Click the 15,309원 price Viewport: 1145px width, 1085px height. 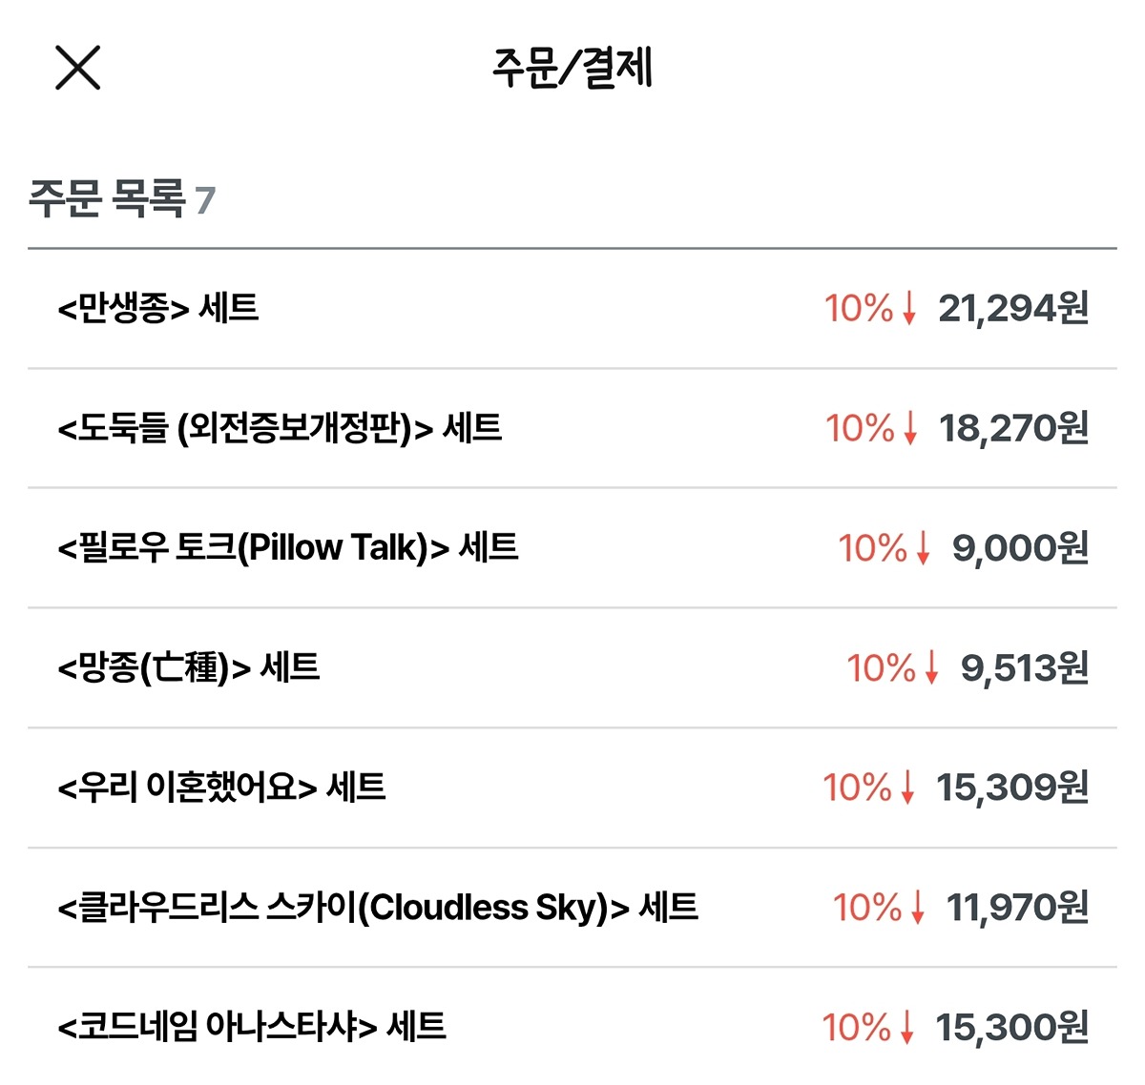click(1012, 788)
